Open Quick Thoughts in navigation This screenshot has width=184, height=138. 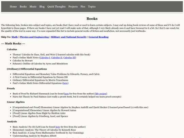(x=57, y=6)
